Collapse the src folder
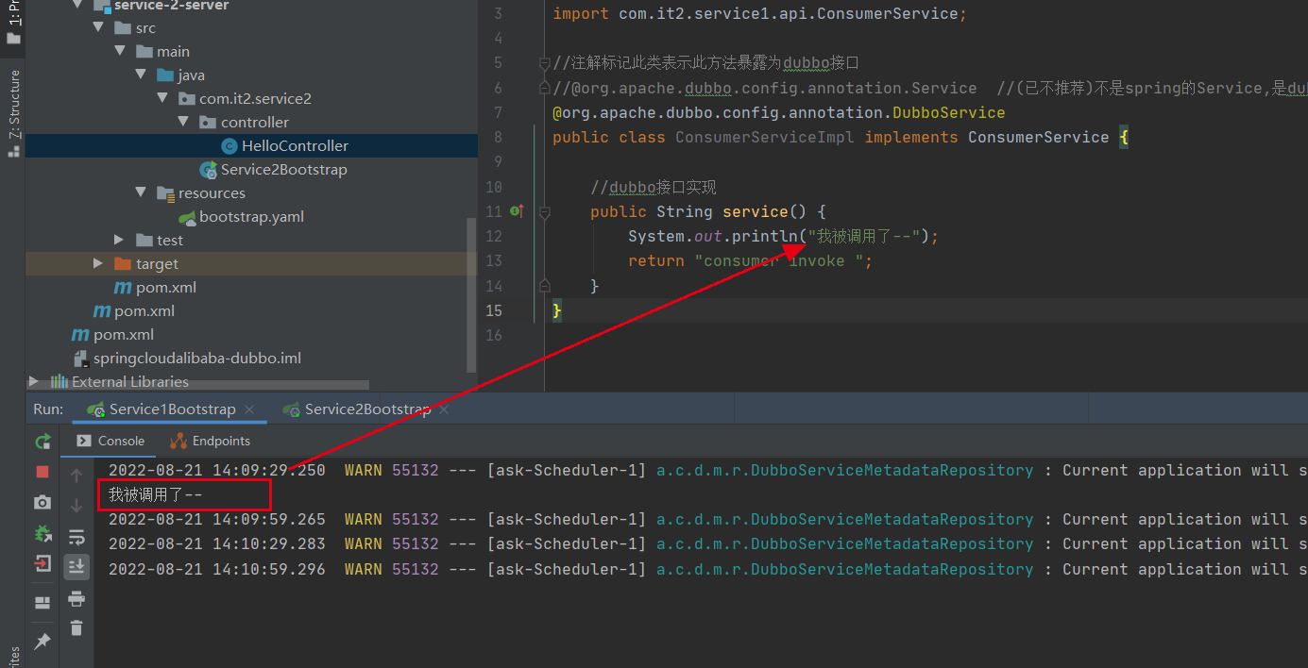 click(x=97, y=28)
